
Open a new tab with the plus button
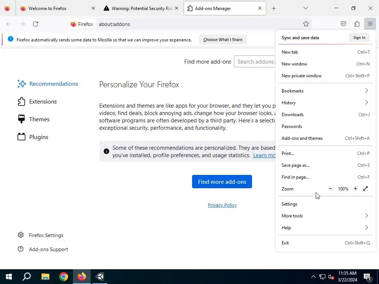pos(274,9)
